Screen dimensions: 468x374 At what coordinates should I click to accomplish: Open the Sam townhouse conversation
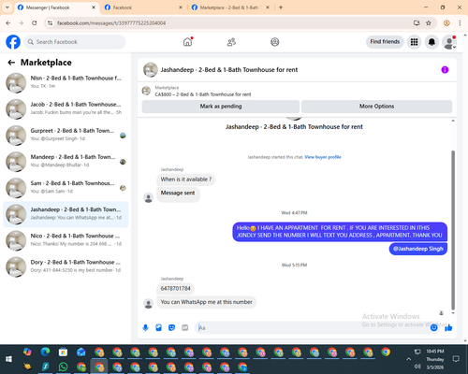pos(66,188)
